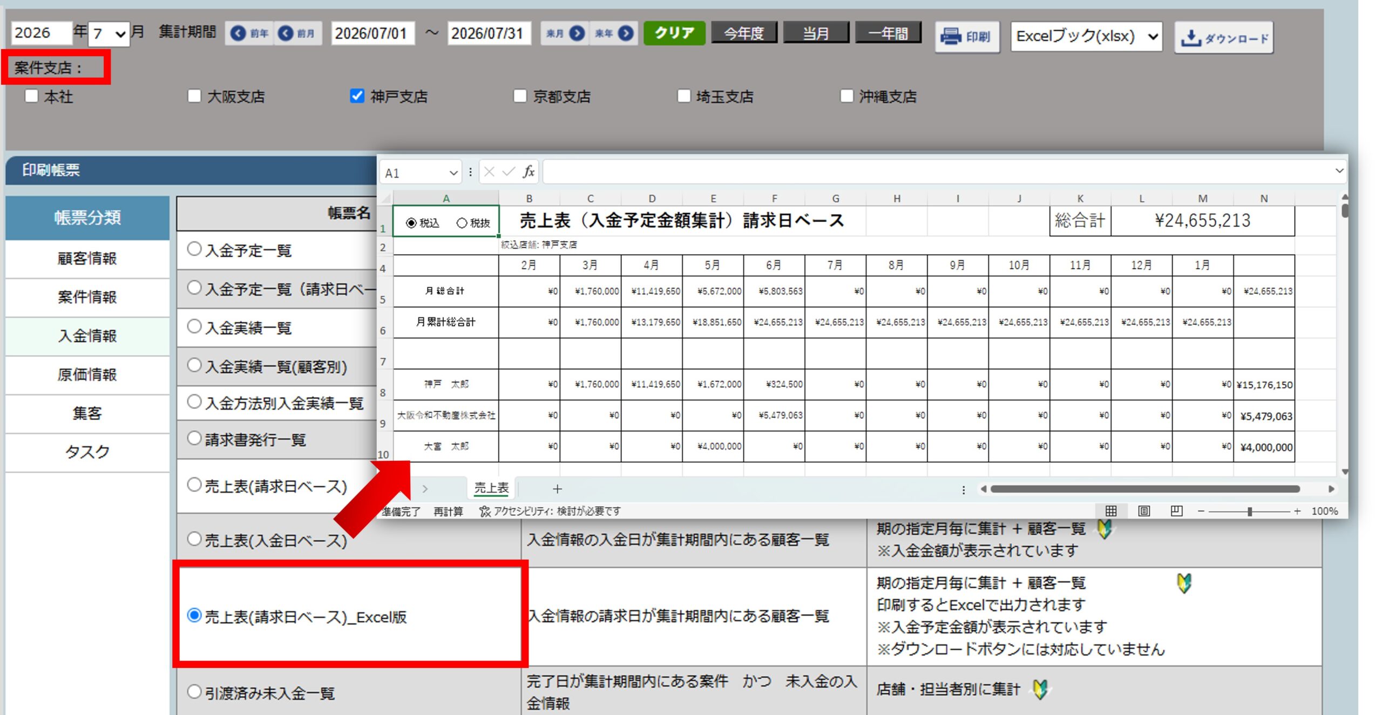
Task: Select the 入金実績一覧 radio button
Action: (x=194, y=326)
